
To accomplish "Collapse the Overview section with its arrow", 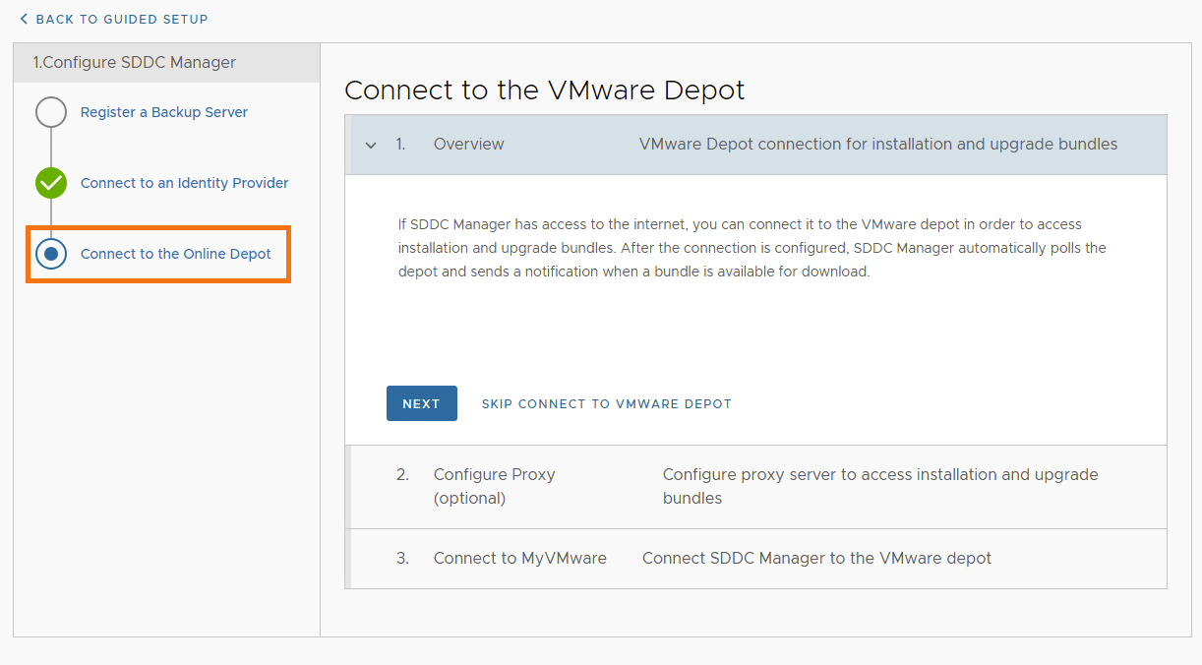I will pyautogui.click(x=371, y=144).
